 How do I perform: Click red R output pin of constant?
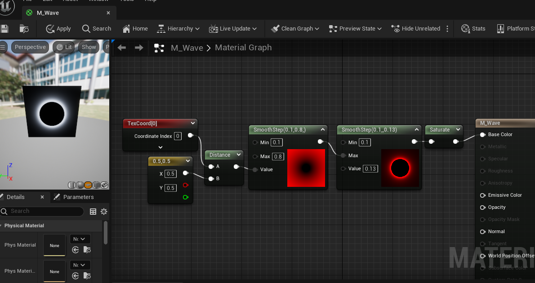pyautogui.click(x=186, y=185)
